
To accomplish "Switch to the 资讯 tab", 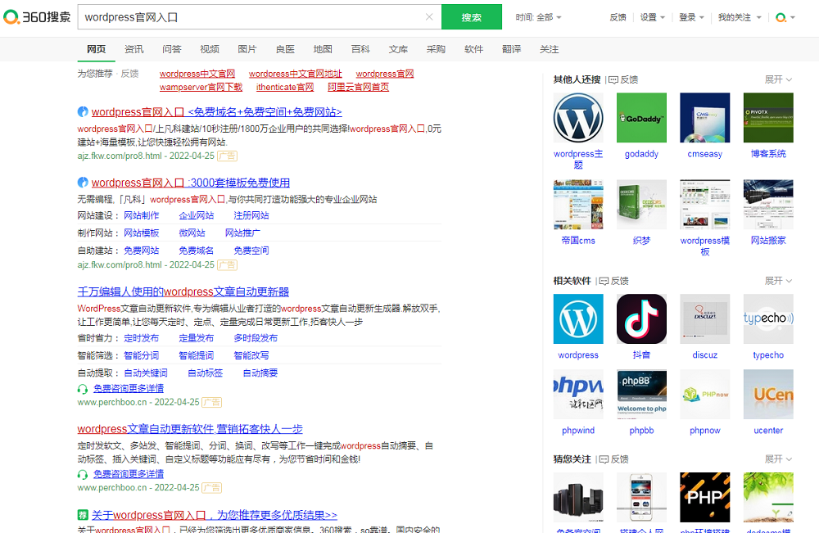I will pyautogui.click(x=133, y=49).
